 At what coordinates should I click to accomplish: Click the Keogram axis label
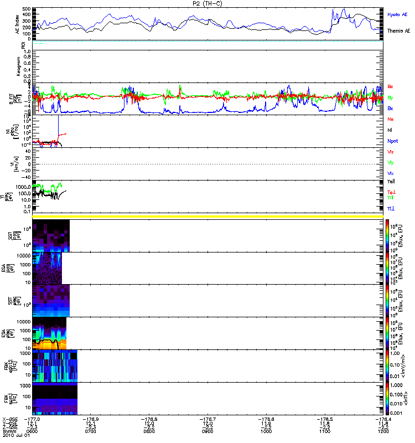18,66
